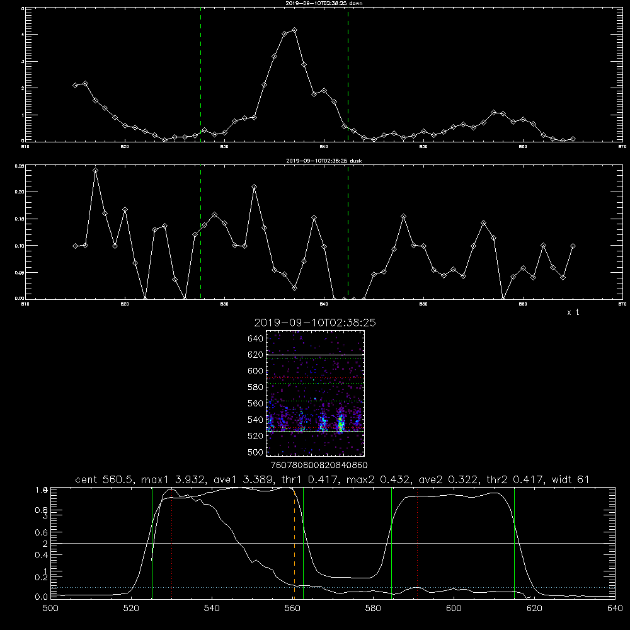Click the '0.20' label on the dusk plot y-axis
The width and height of the screenshot is (630, 630).
pyautogui.click(x=20, y=192)
